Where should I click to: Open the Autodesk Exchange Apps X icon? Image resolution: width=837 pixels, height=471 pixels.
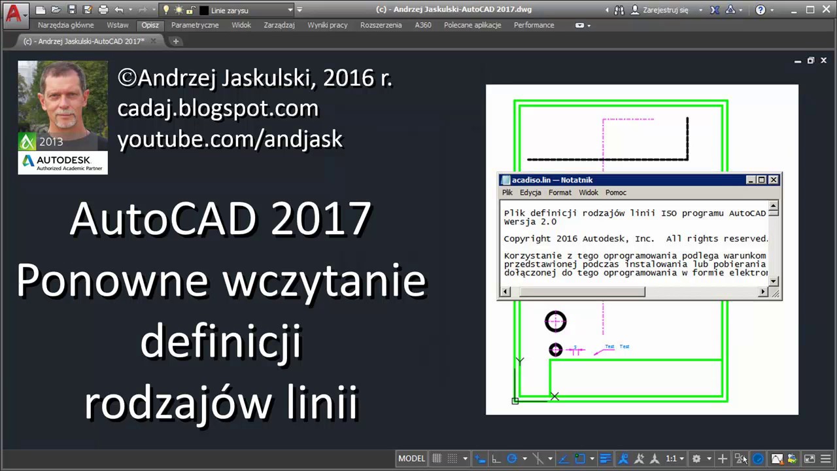(x=715, y=10)
